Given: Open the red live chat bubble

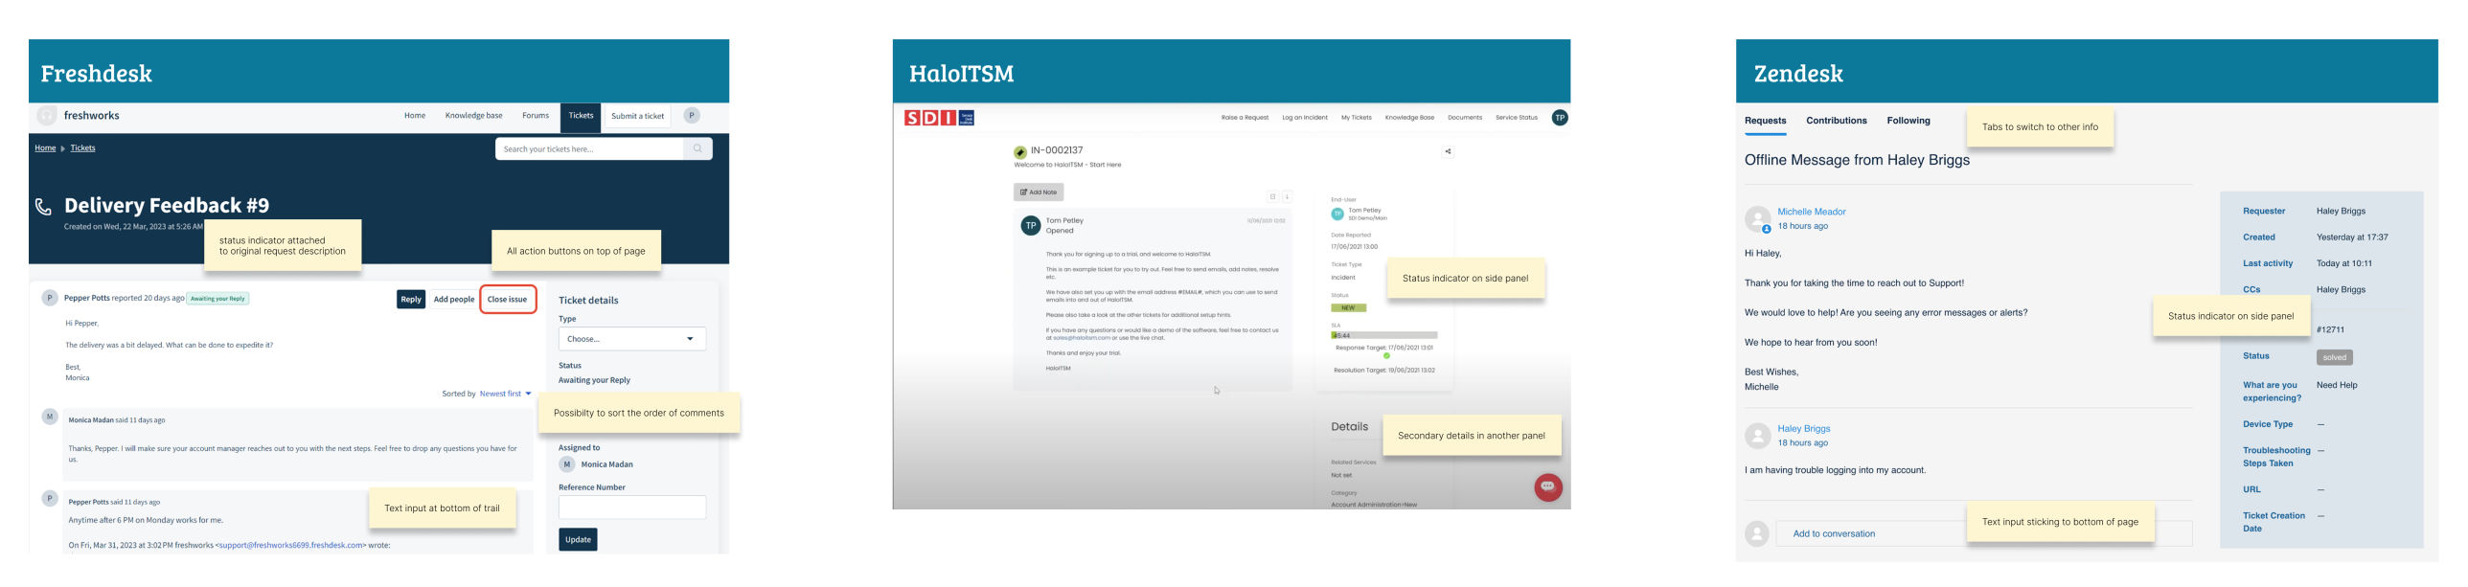Looking at the screenshot, I should 1548,487.
